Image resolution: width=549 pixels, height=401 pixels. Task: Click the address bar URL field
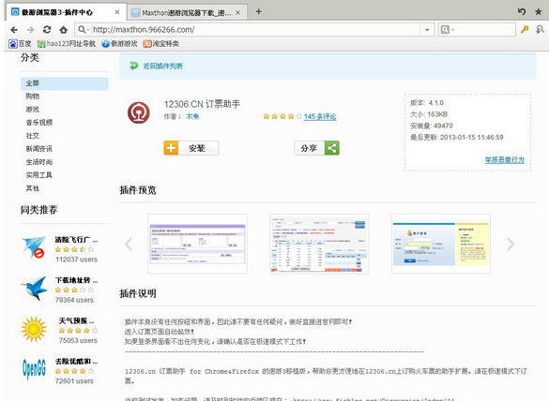(255, 30)
